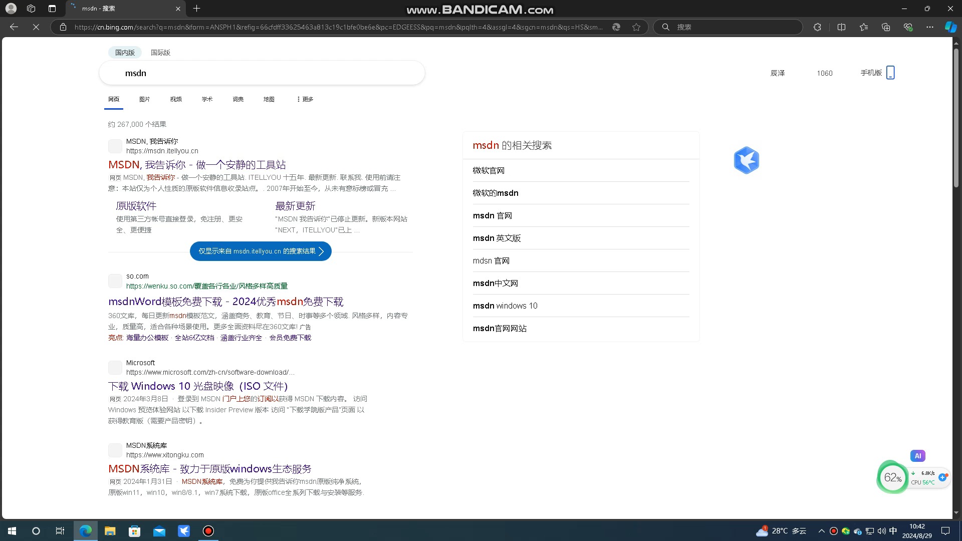
Task: Open a new tab with plus button
Action: (196, 9)
